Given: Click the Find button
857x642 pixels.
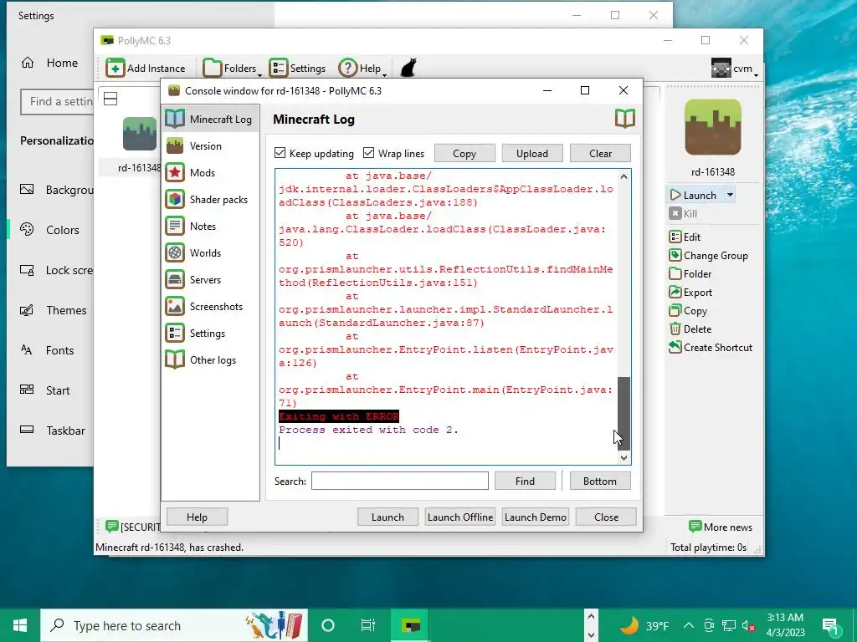Looking at the screenshot, I should [x=525, y=481].
